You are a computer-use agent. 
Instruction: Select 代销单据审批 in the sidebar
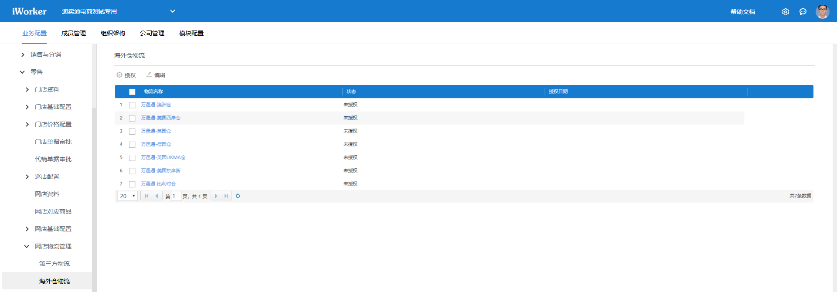53,159
